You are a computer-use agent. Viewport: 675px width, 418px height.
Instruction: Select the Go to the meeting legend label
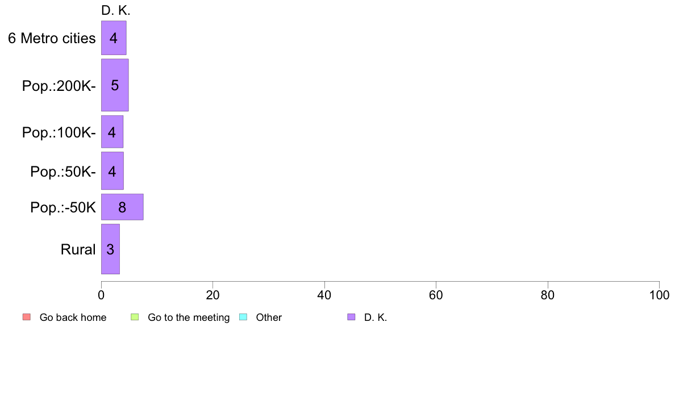pyautogui.click(x=189, y=317)
